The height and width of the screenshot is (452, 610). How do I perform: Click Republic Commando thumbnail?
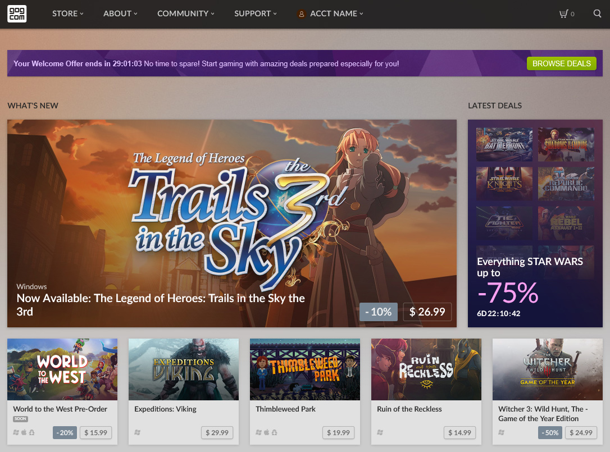pos(566,184)
